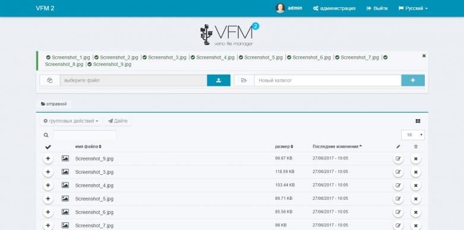Rename Screenshot_6.jpg using its edit icon
464x230 pixels.
(398, 212)
